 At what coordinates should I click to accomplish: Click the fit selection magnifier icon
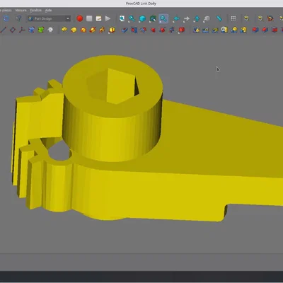pos(132,18)
